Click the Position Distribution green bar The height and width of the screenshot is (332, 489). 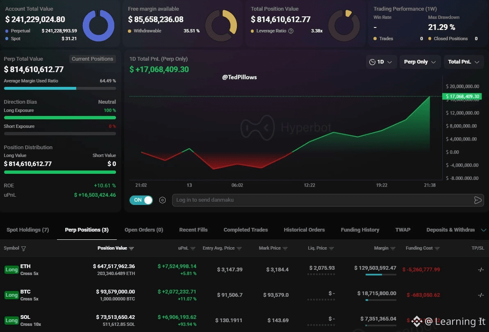60,172
